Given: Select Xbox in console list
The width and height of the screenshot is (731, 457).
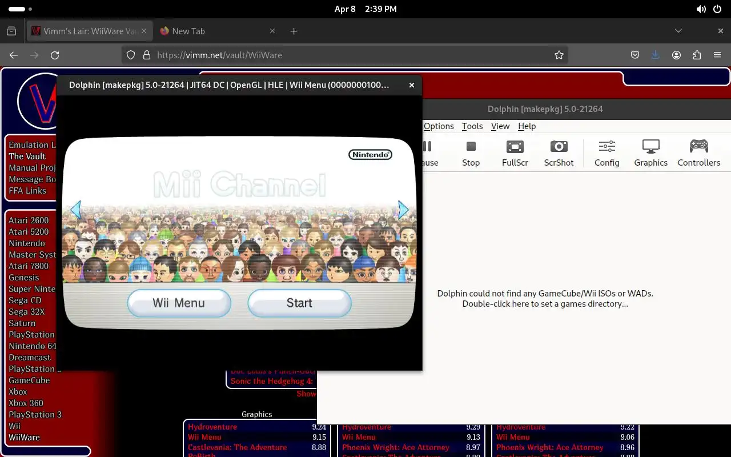Looking at the screenshot, I should point(18,392).
